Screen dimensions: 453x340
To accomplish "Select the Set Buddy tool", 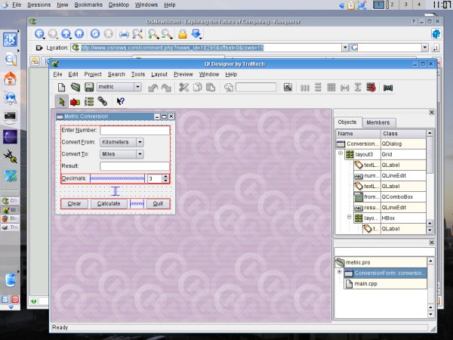I will point(103,101).
